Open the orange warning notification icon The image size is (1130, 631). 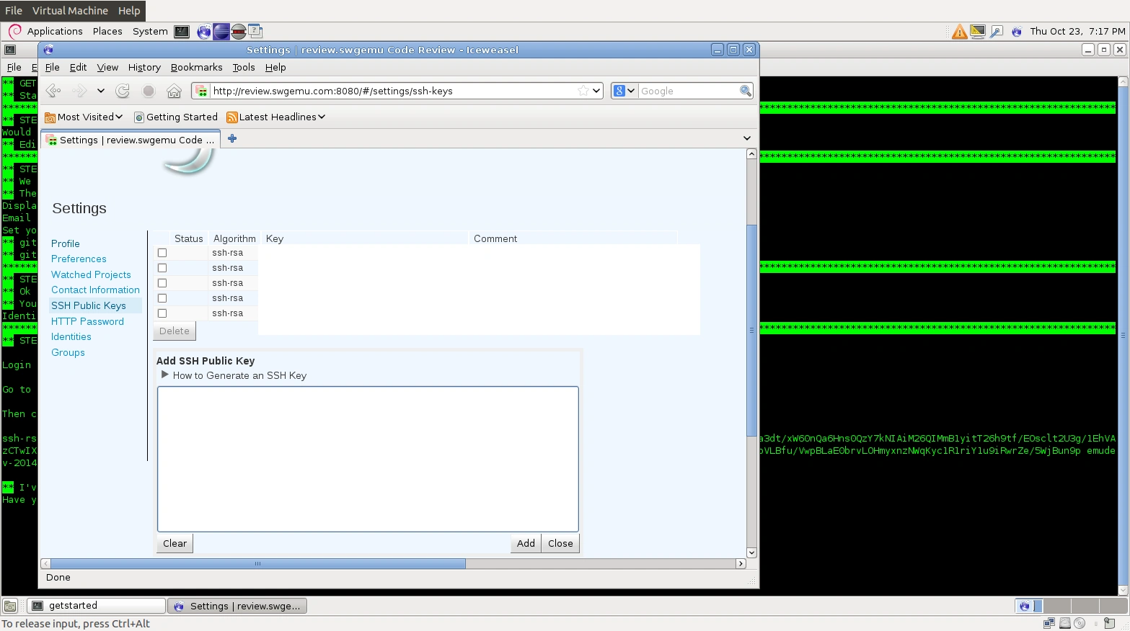point(959,32)
